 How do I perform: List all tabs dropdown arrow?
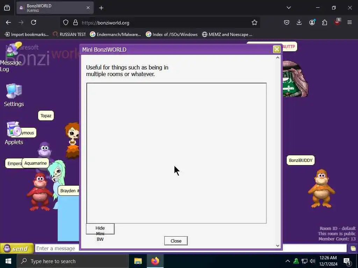[288, 8]
